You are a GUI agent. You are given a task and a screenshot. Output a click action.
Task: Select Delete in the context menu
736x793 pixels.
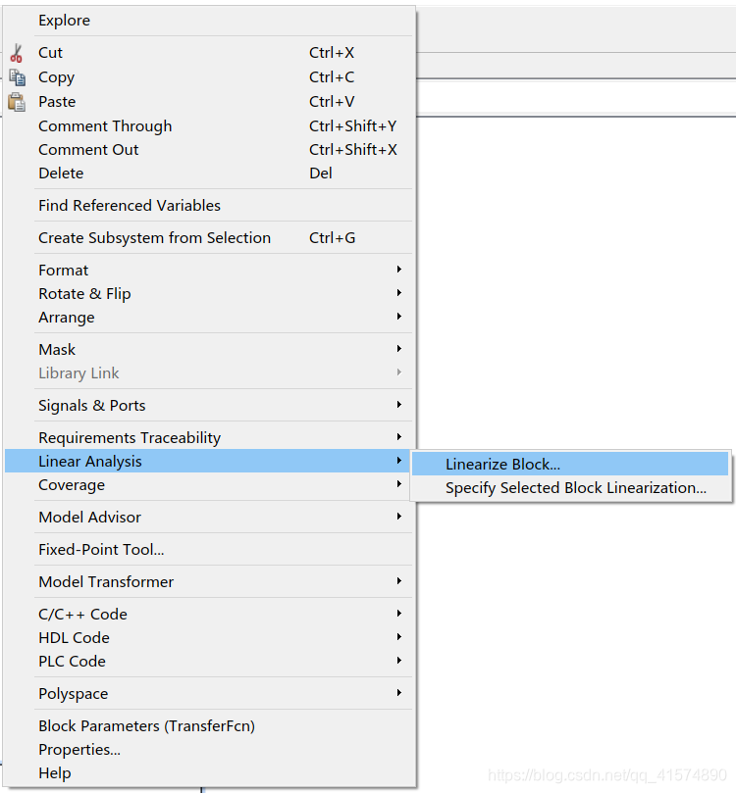coord(210,173)
